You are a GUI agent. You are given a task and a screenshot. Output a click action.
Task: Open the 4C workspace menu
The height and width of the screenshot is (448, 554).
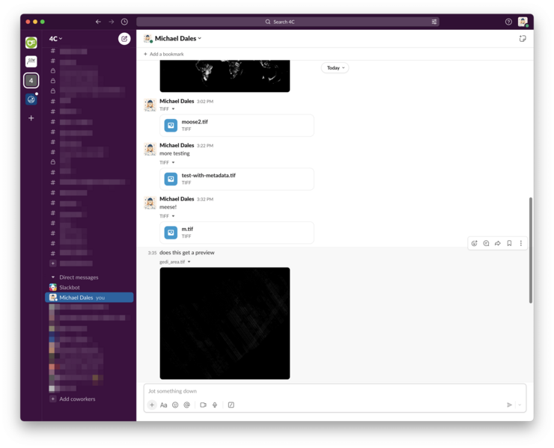click(55, 39)
